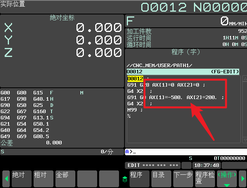Expand the (操作) operation softkey menu
The width and height of the screenshot is (247, 188).
[227, 179]
